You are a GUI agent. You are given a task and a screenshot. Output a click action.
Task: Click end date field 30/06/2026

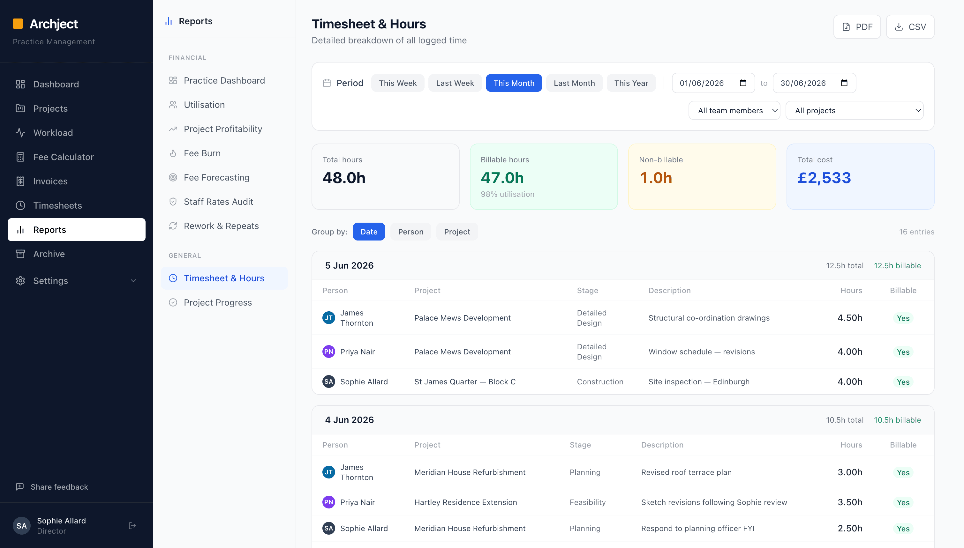click(814, 83)
